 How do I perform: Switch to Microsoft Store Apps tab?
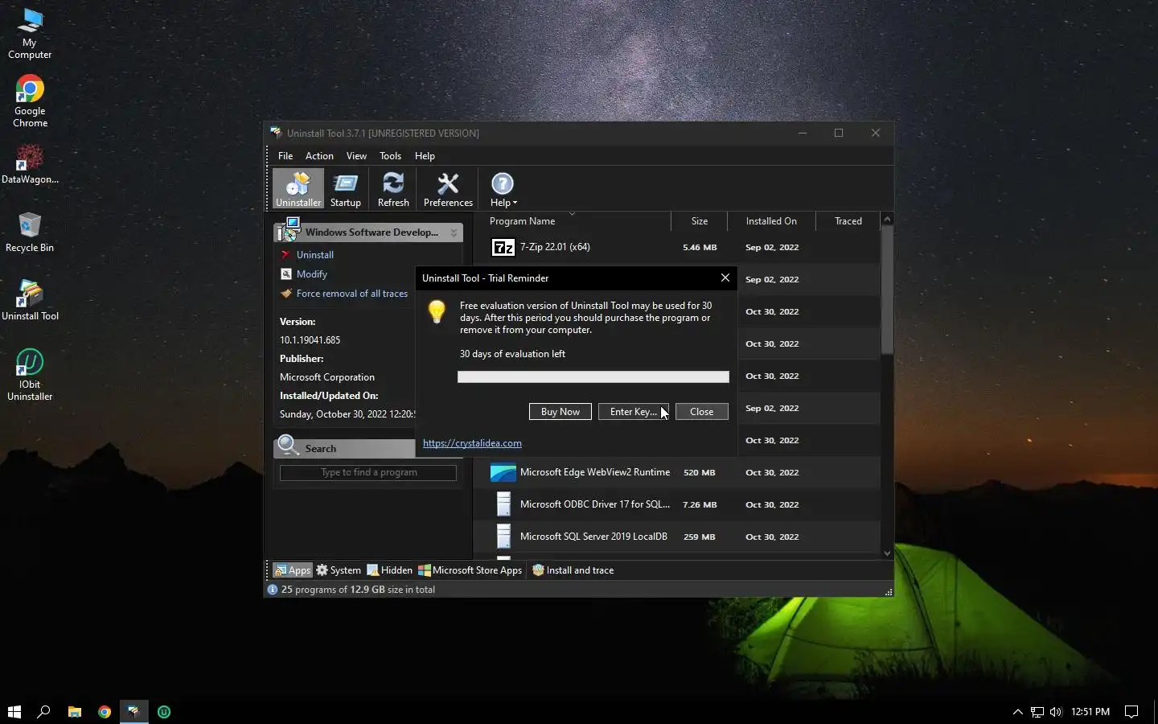(470, 570)
